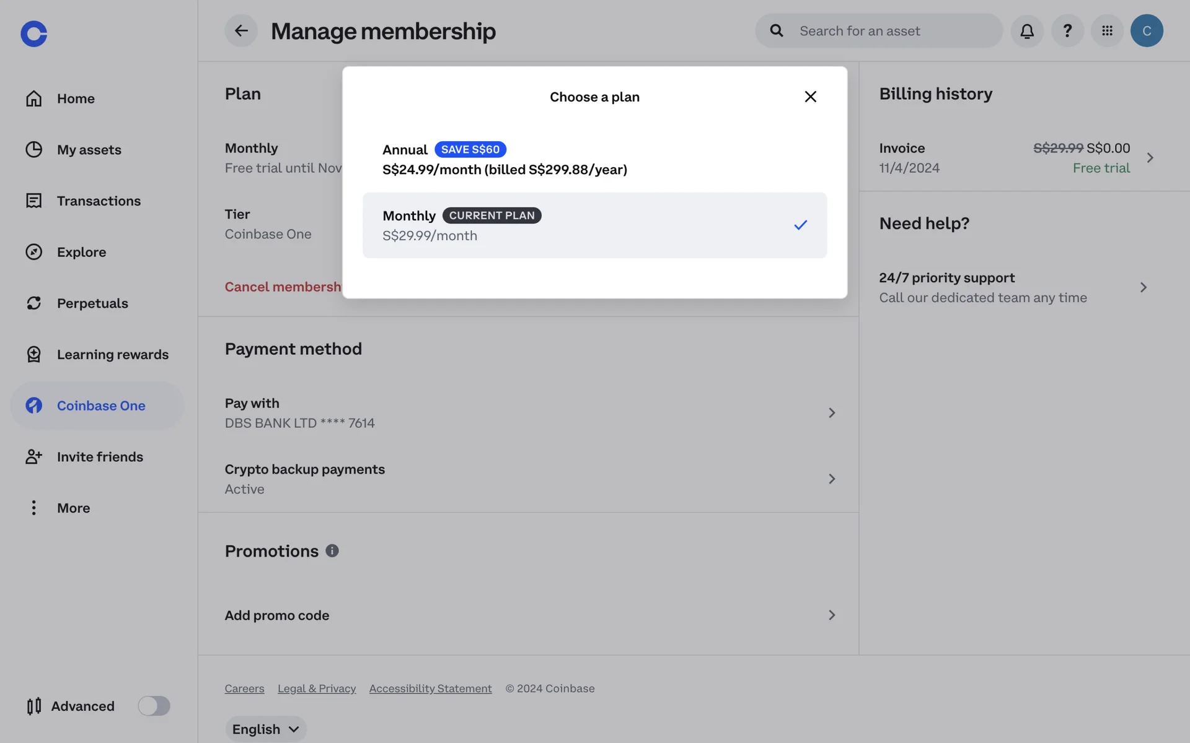
Task: Open Learning rewards in sidebar
Action: coord(112,355)
